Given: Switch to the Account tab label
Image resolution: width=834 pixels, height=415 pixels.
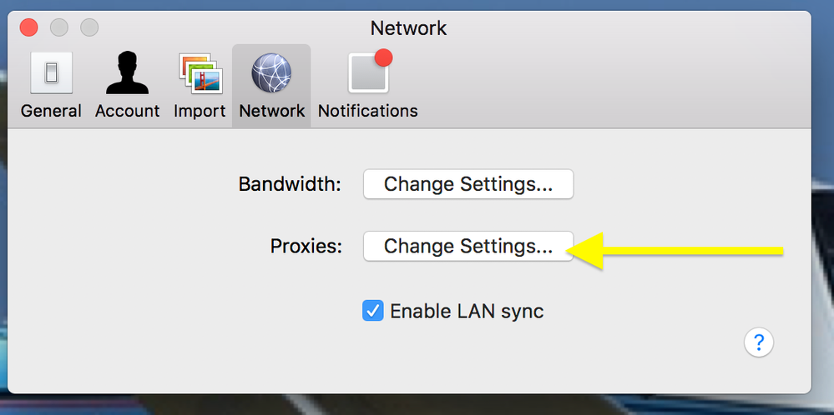Looking at the screenshot, I should point(127,111).
